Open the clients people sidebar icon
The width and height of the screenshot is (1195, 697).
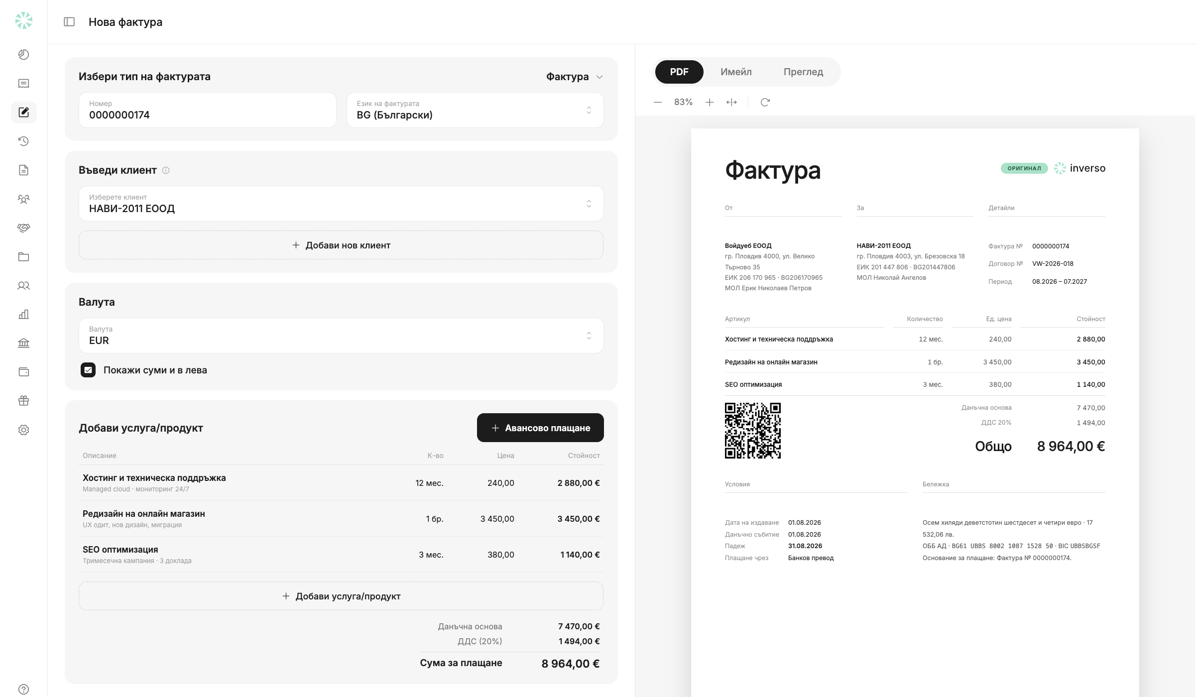[23, 286]
